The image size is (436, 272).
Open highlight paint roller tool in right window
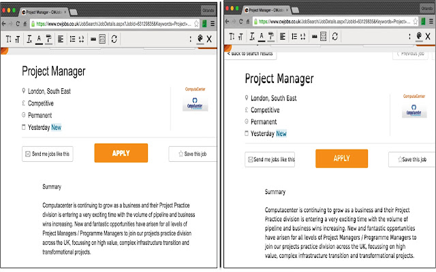[x=271, y=36]
